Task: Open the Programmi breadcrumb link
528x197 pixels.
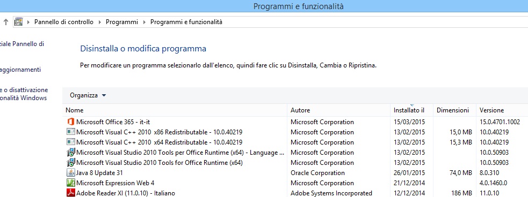Action: point(122,22)
